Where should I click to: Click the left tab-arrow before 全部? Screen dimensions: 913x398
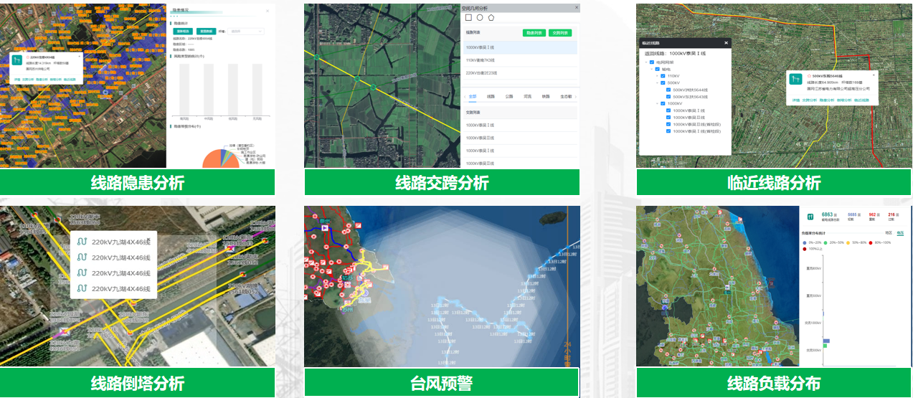pos(465,96)
